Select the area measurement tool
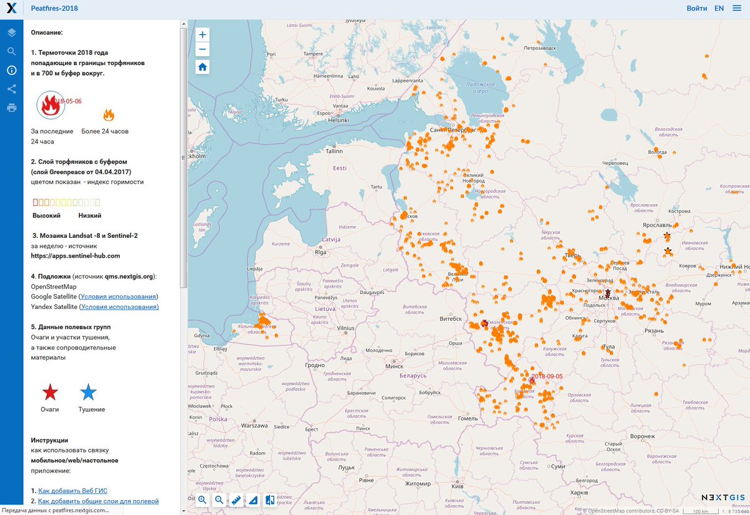 coord(253,499)
